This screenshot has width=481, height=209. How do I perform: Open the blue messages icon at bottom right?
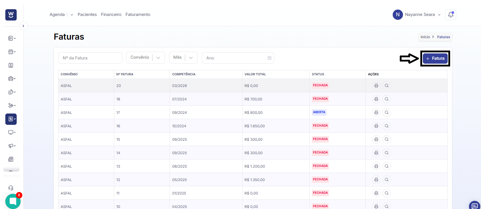pos(474,205)
